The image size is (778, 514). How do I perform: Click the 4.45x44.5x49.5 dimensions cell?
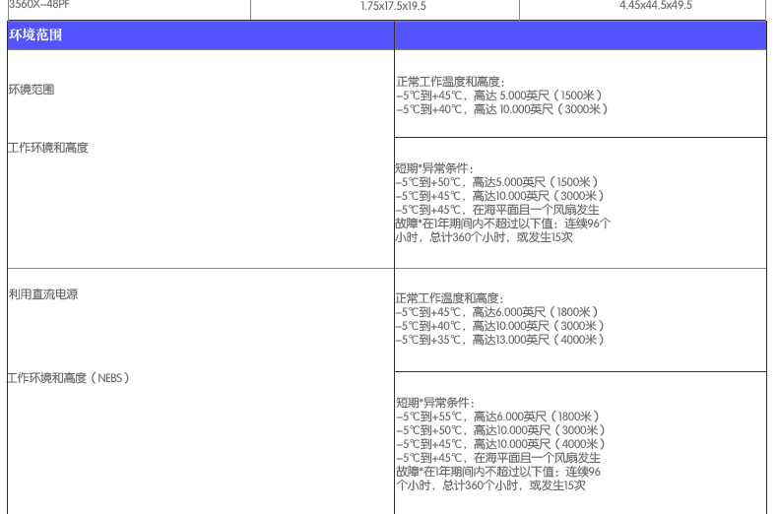(655, 6)
